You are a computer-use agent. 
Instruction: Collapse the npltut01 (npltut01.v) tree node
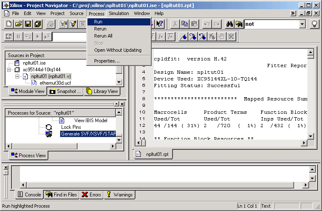[17, 76]
